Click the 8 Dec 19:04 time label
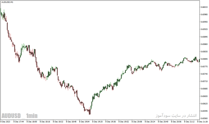 pos(84,122)
